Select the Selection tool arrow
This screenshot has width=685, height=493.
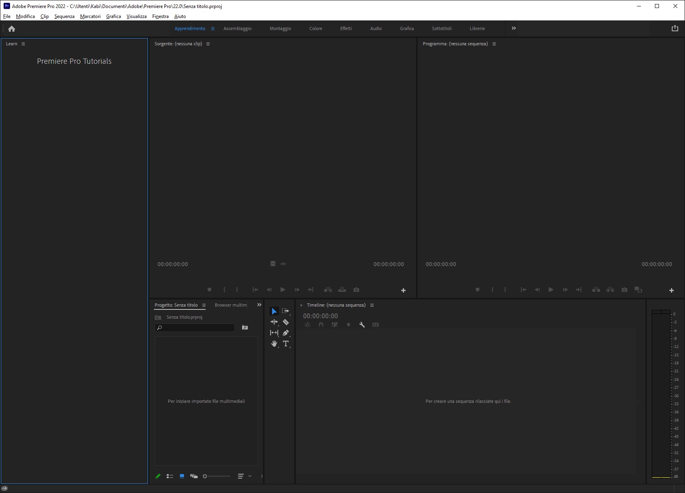[274, 311]
